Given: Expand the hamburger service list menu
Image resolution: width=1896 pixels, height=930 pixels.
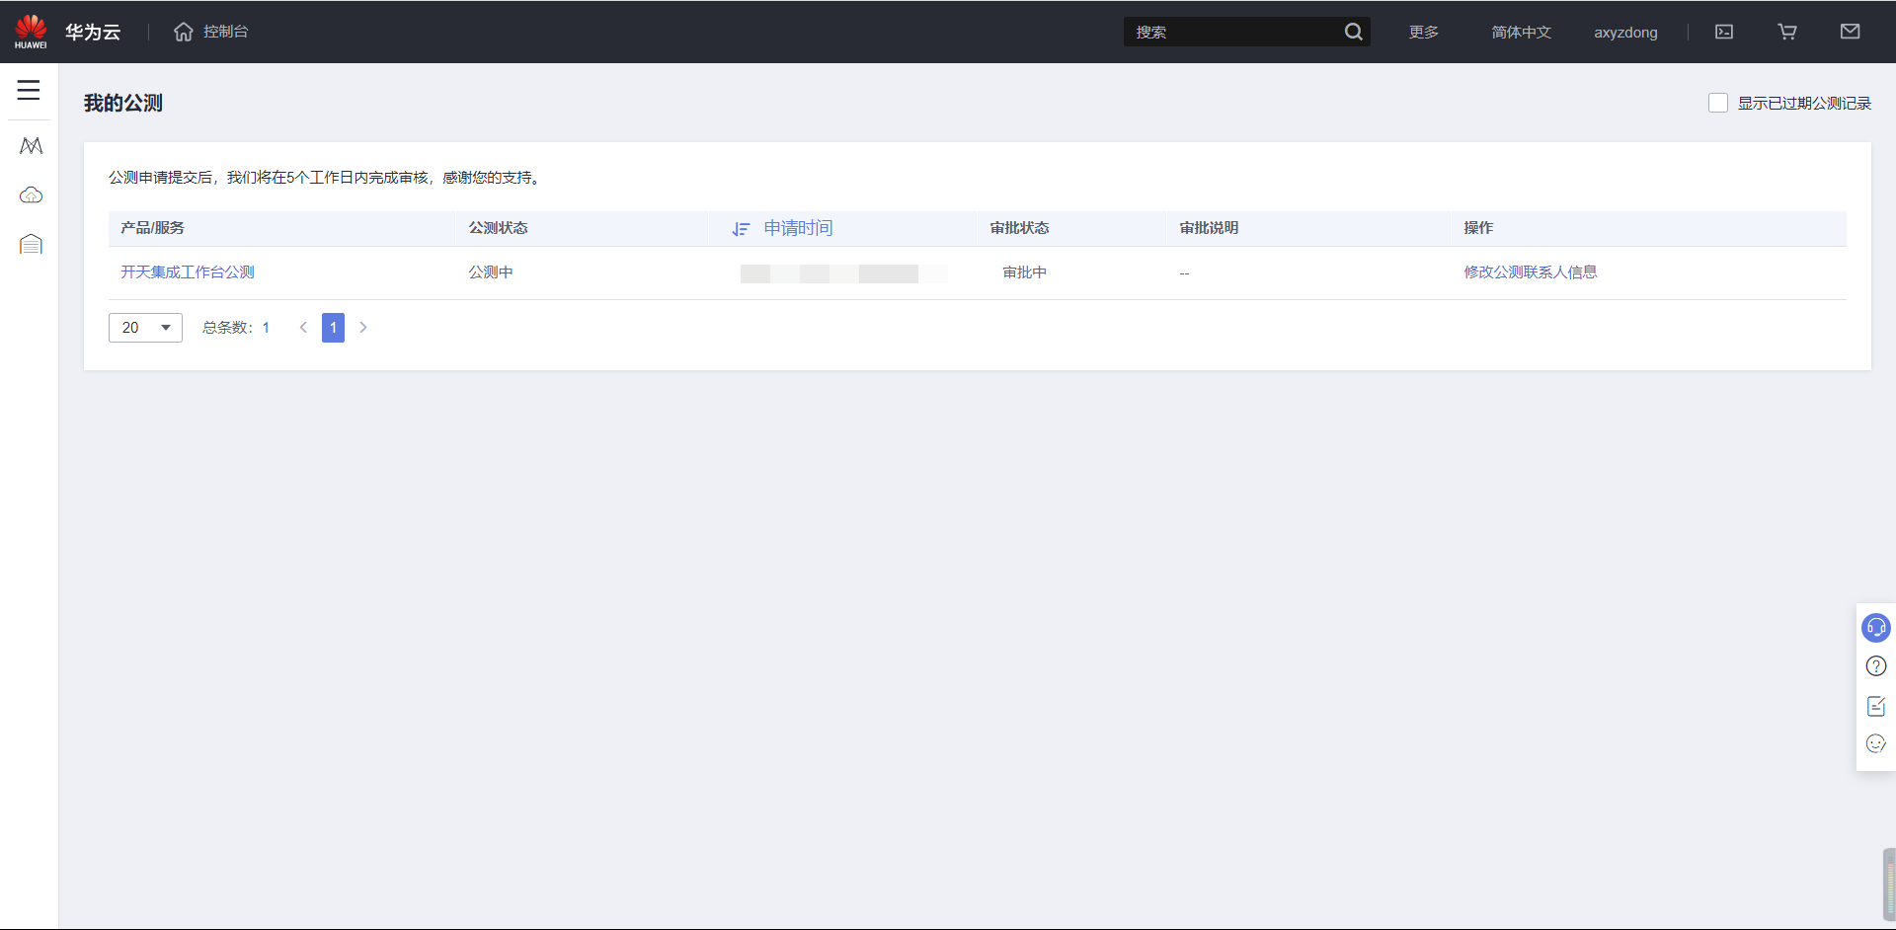Looking at the screenshot, I should [29, 91].
